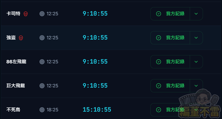The height and width of the screenshot is (119, 222).
Task: Click the target icon in 86左飛龍 row
Action: [42, 62]
